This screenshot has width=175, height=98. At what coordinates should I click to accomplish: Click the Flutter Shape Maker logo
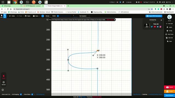[x=170, y=17]
